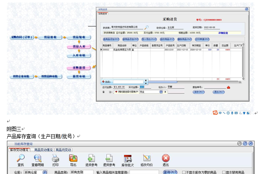Click the 导出 export icon

pos(73,159)
